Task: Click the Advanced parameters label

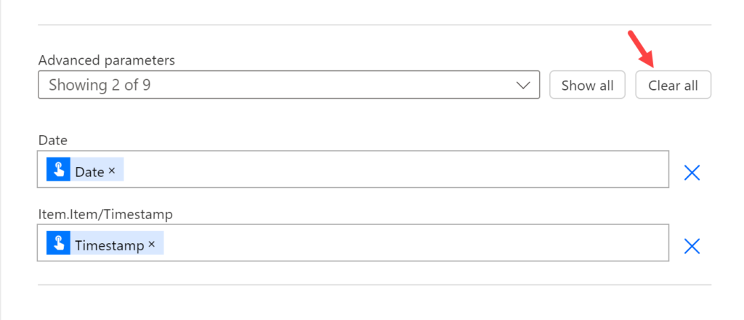Action: 106,60
